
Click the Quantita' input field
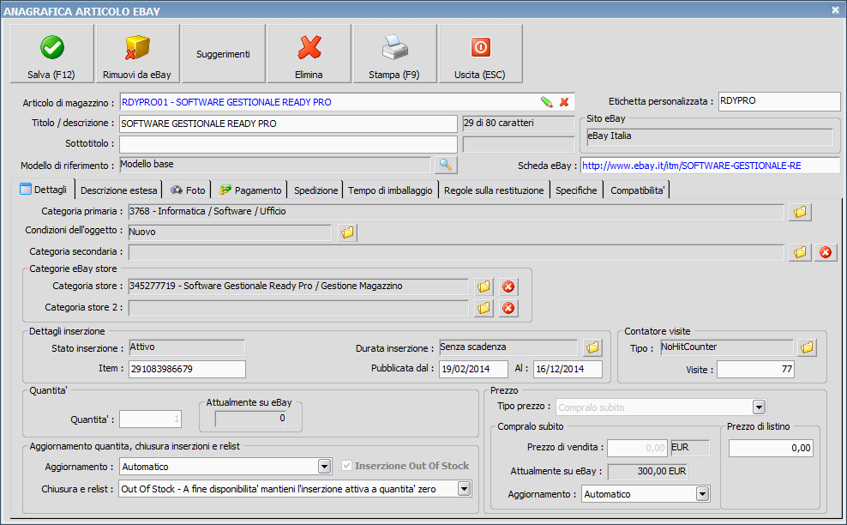coord(150,419)
